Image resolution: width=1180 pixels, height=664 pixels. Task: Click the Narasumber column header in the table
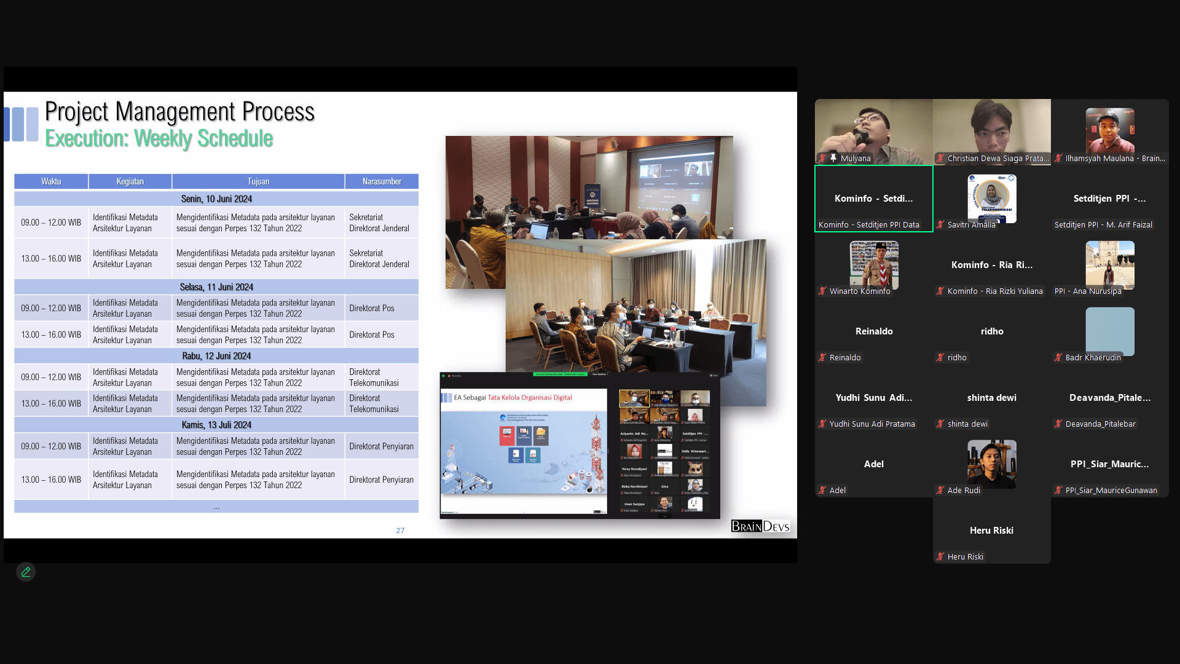[x=381, y=181]
